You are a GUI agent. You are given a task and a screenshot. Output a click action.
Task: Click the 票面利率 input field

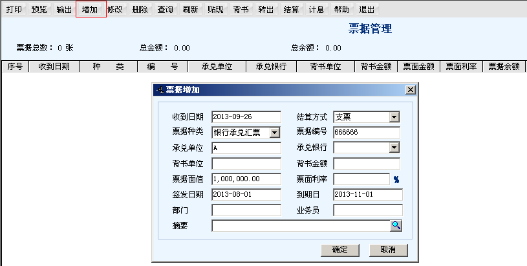[361, 179]
